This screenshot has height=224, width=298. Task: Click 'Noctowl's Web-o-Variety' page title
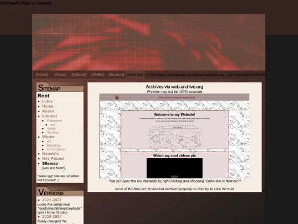tap(26, 3)
